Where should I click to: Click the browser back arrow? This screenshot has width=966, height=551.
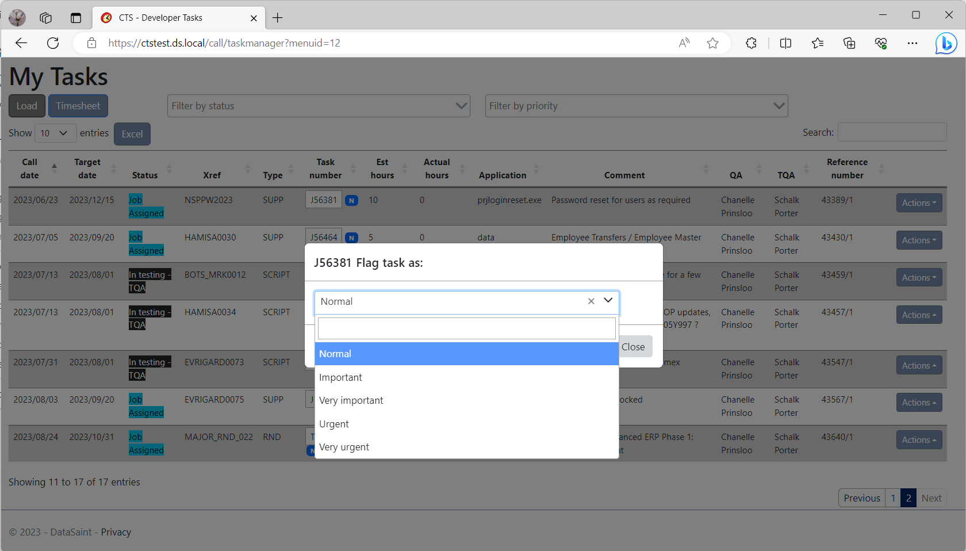pos(21,43)
